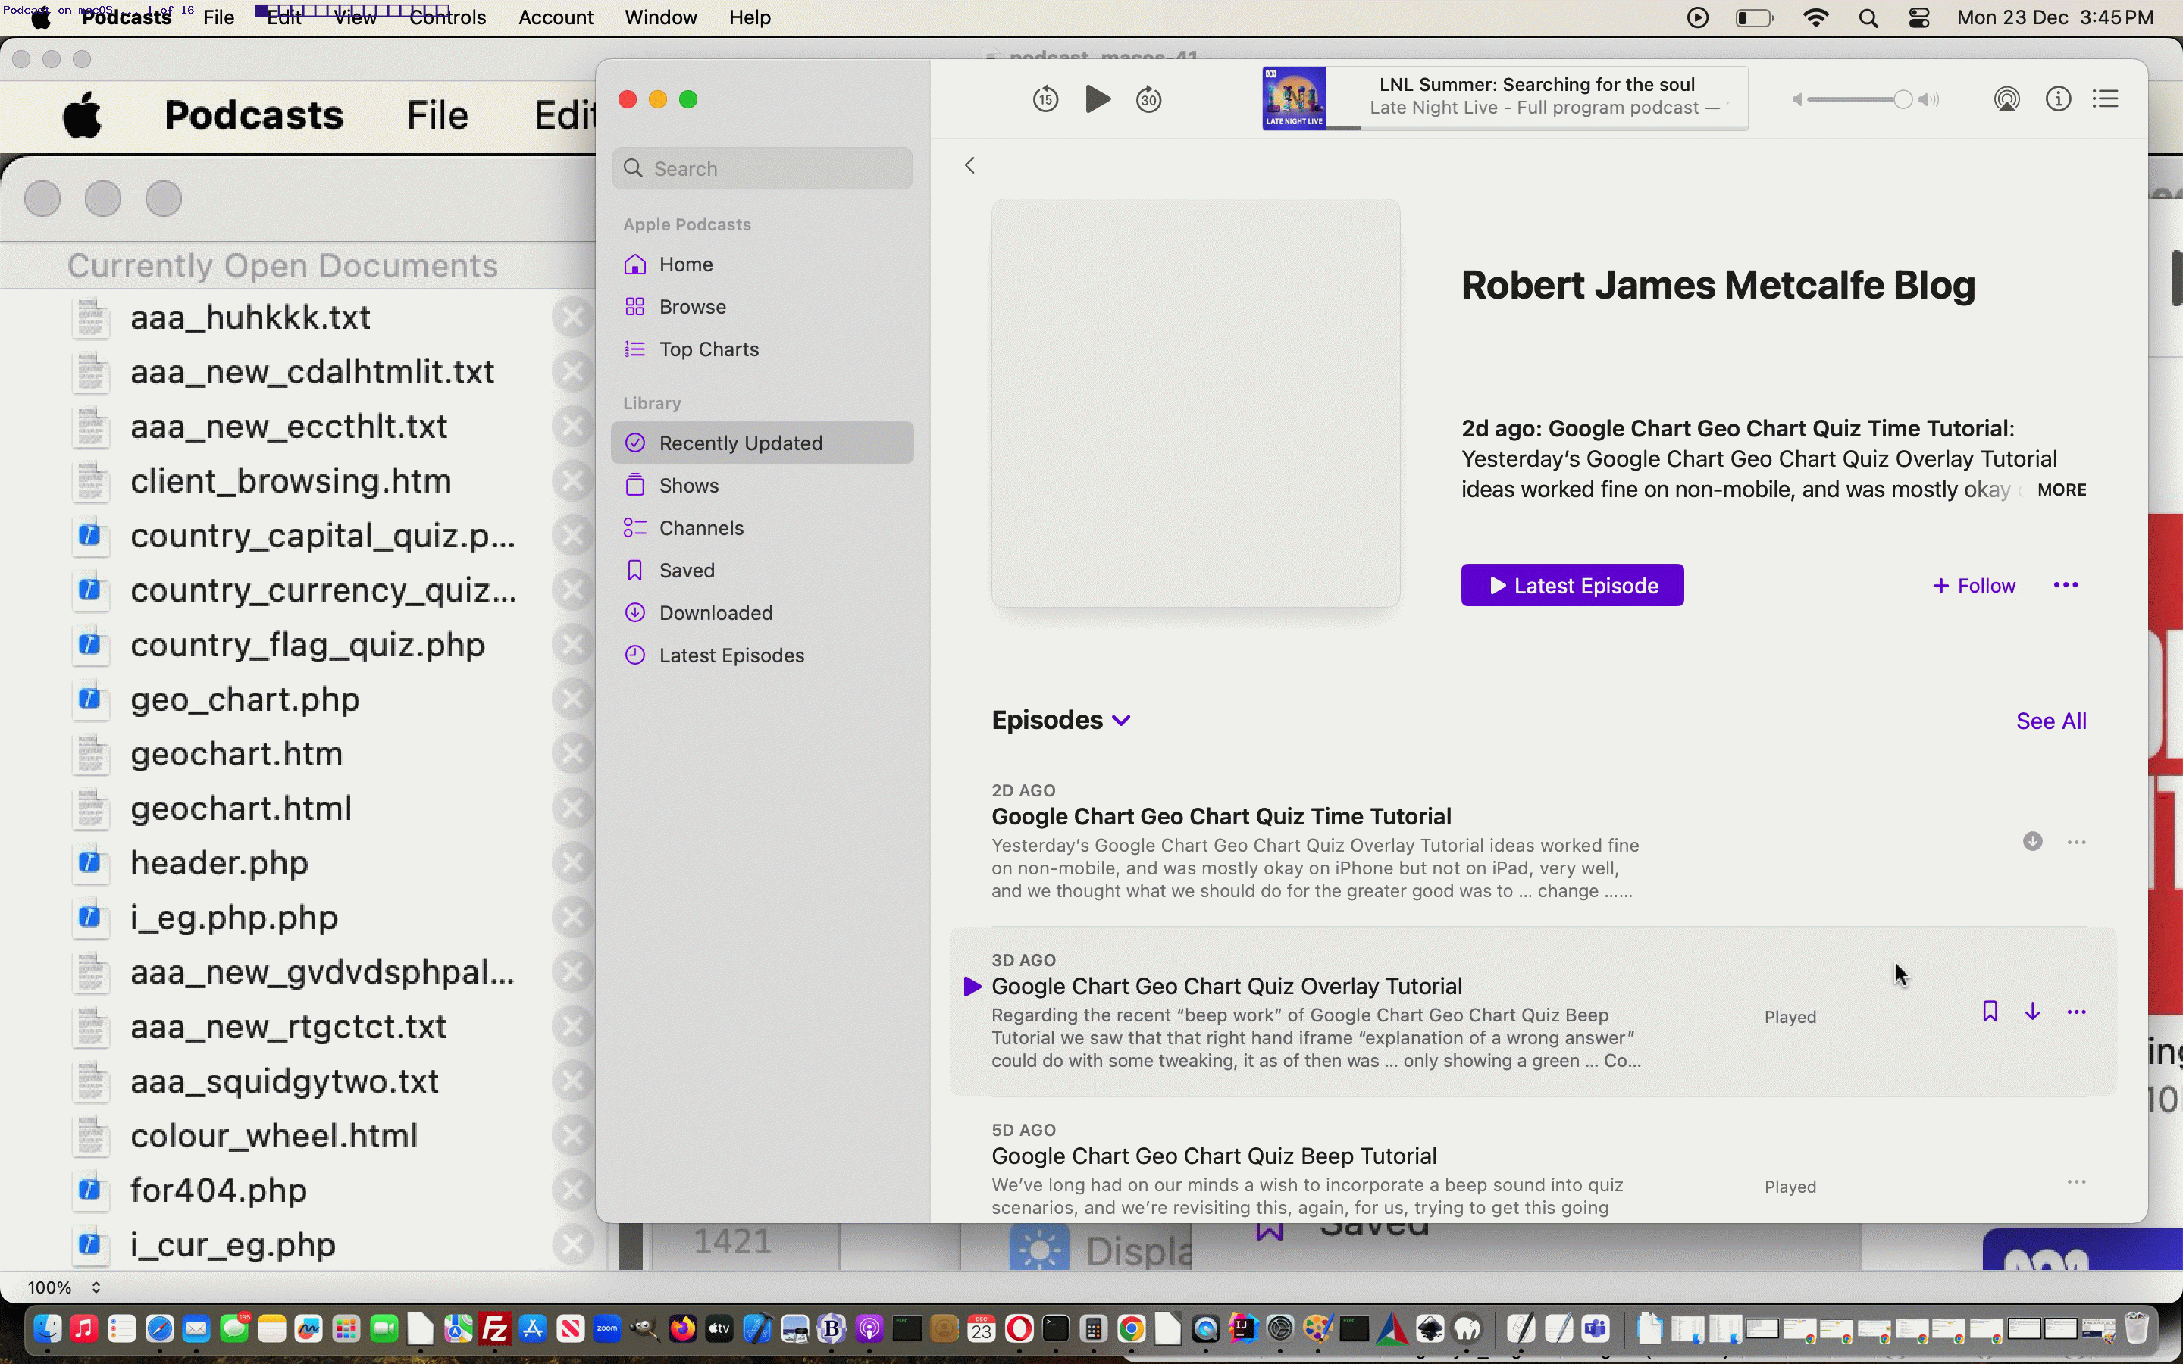Open options for Quiz Overlay Tutorial episode

2077,1012
